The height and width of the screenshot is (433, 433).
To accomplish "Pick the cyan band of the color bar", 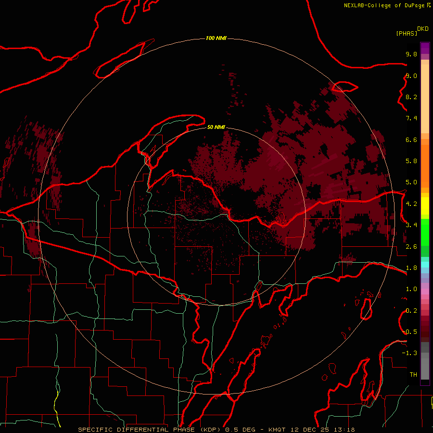I will point(425,265).
